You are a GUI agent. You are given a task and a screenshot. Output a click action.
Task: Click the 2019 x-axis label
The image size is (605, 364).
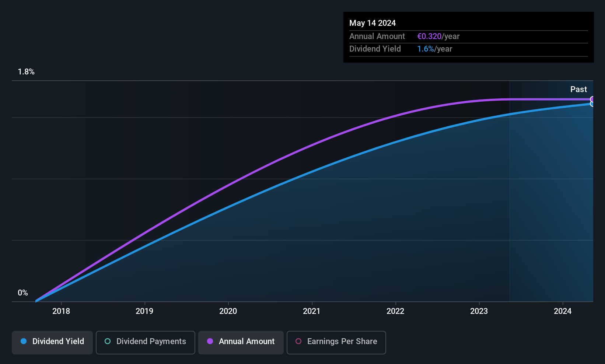point(144,311)
